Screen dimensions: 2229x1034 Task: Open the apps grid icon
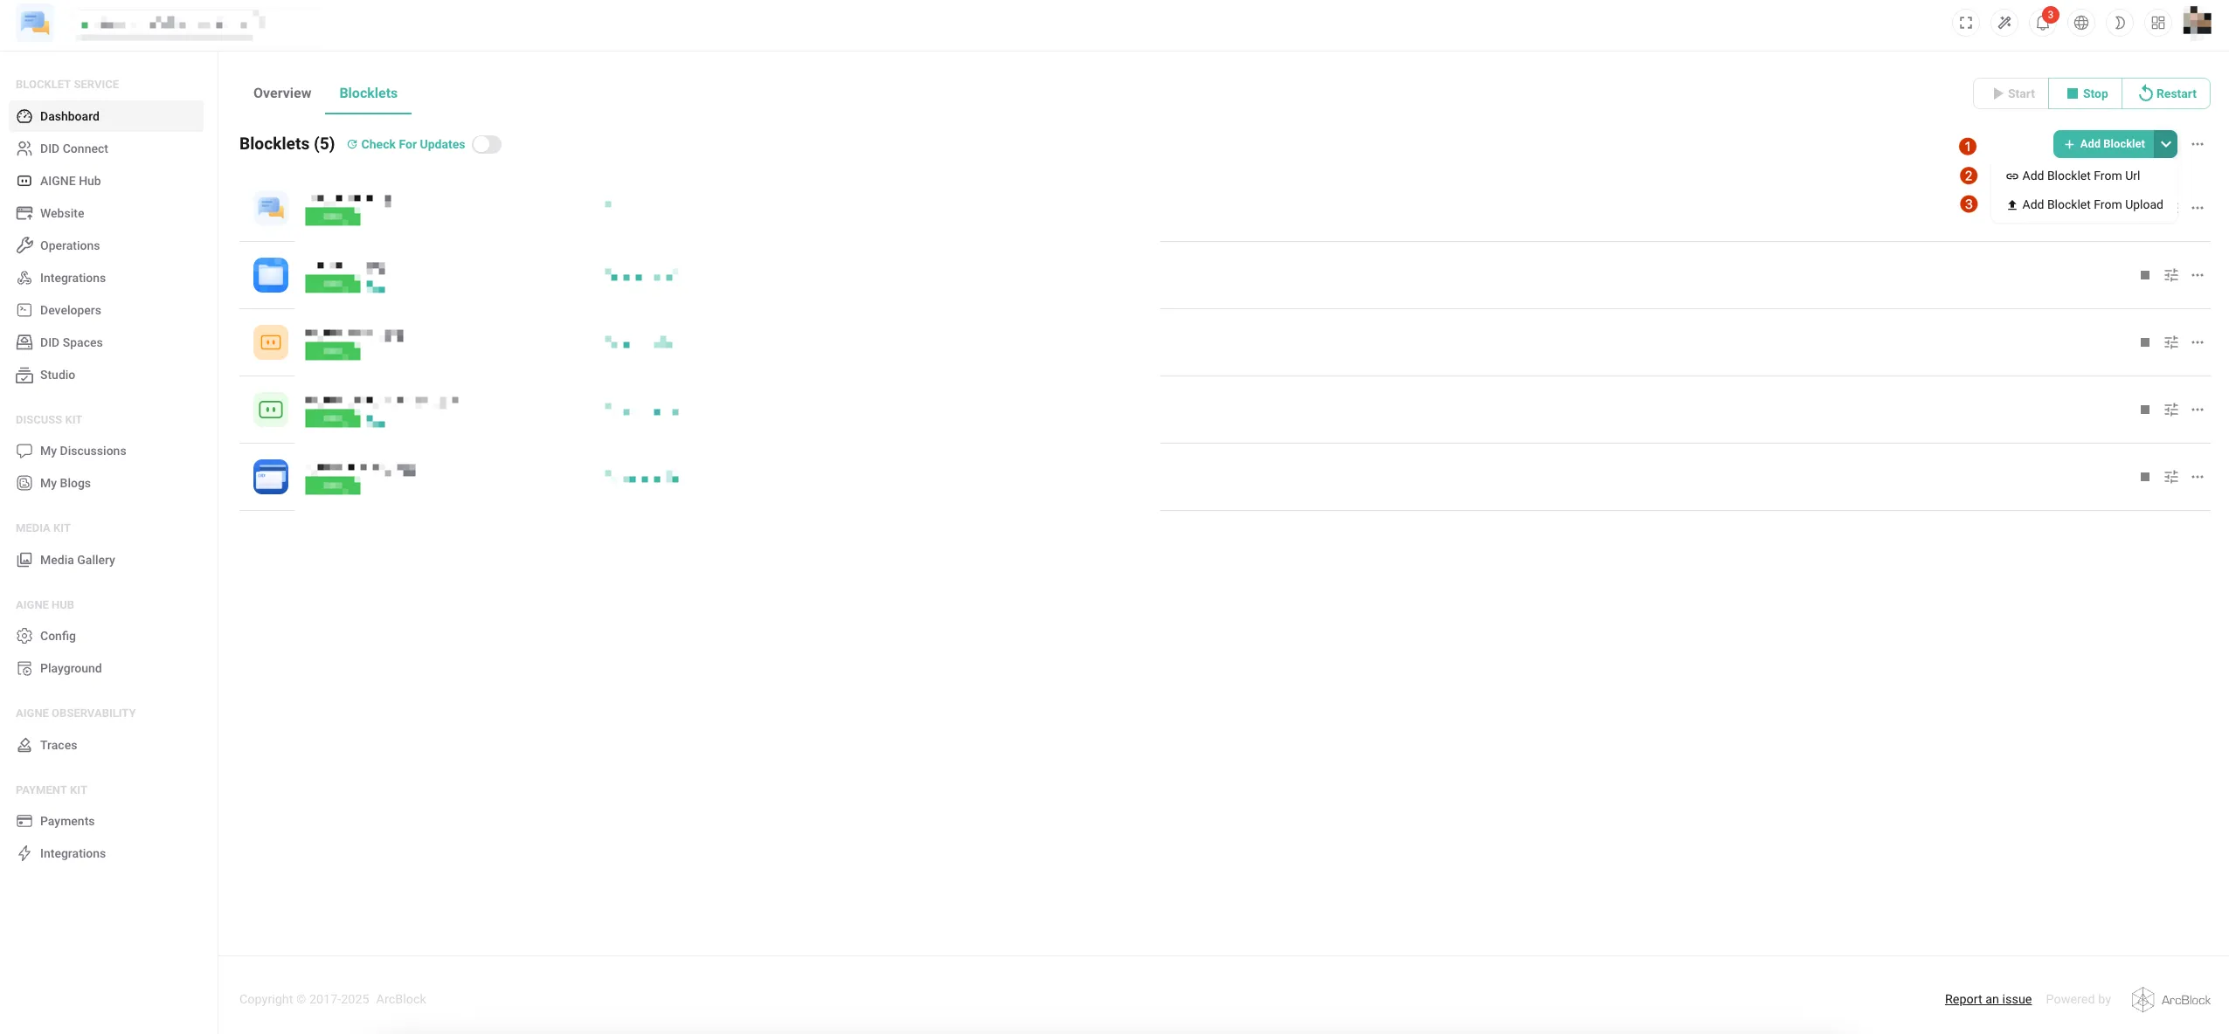2158,24
